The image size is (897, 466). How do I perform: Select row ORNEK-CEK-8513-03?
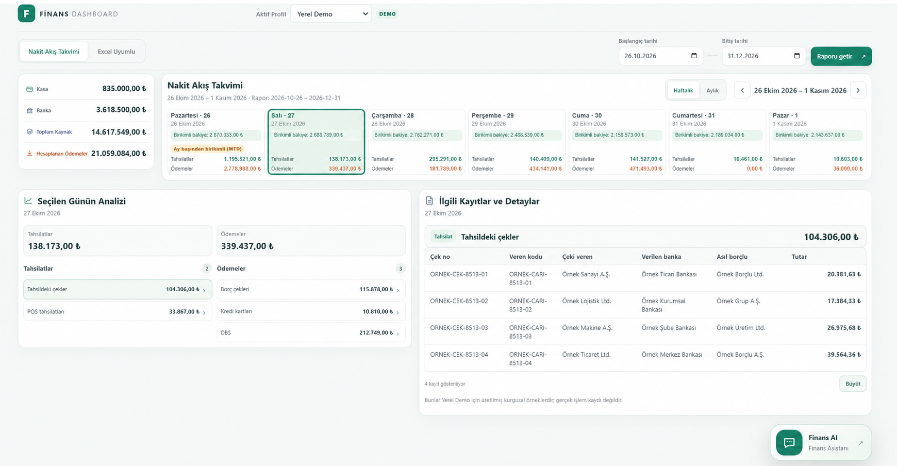point(645,332)
